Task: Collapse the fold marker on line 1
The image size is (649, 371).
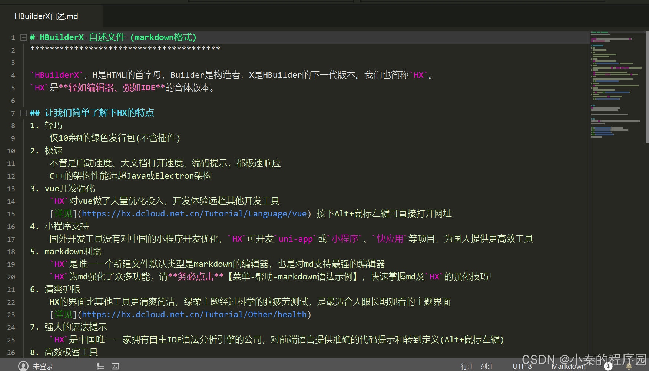Action: coord(24,37)
